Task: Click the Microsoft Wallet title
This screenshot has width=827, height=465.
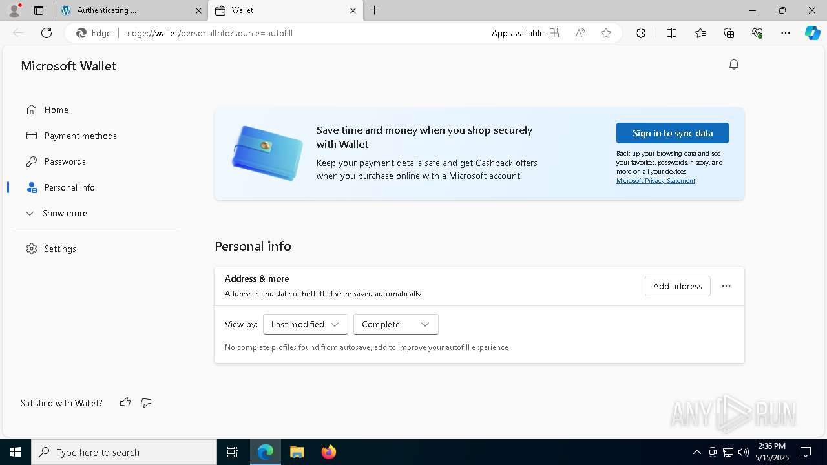Action: tap(68, 66)
